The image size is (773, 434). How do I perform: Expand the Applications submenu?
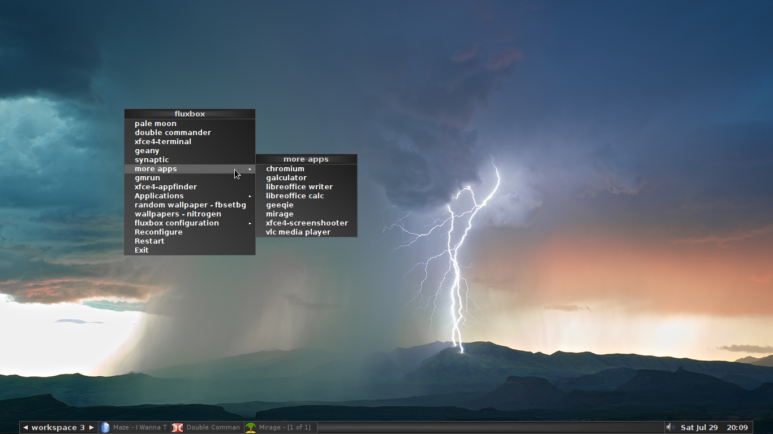159,196
